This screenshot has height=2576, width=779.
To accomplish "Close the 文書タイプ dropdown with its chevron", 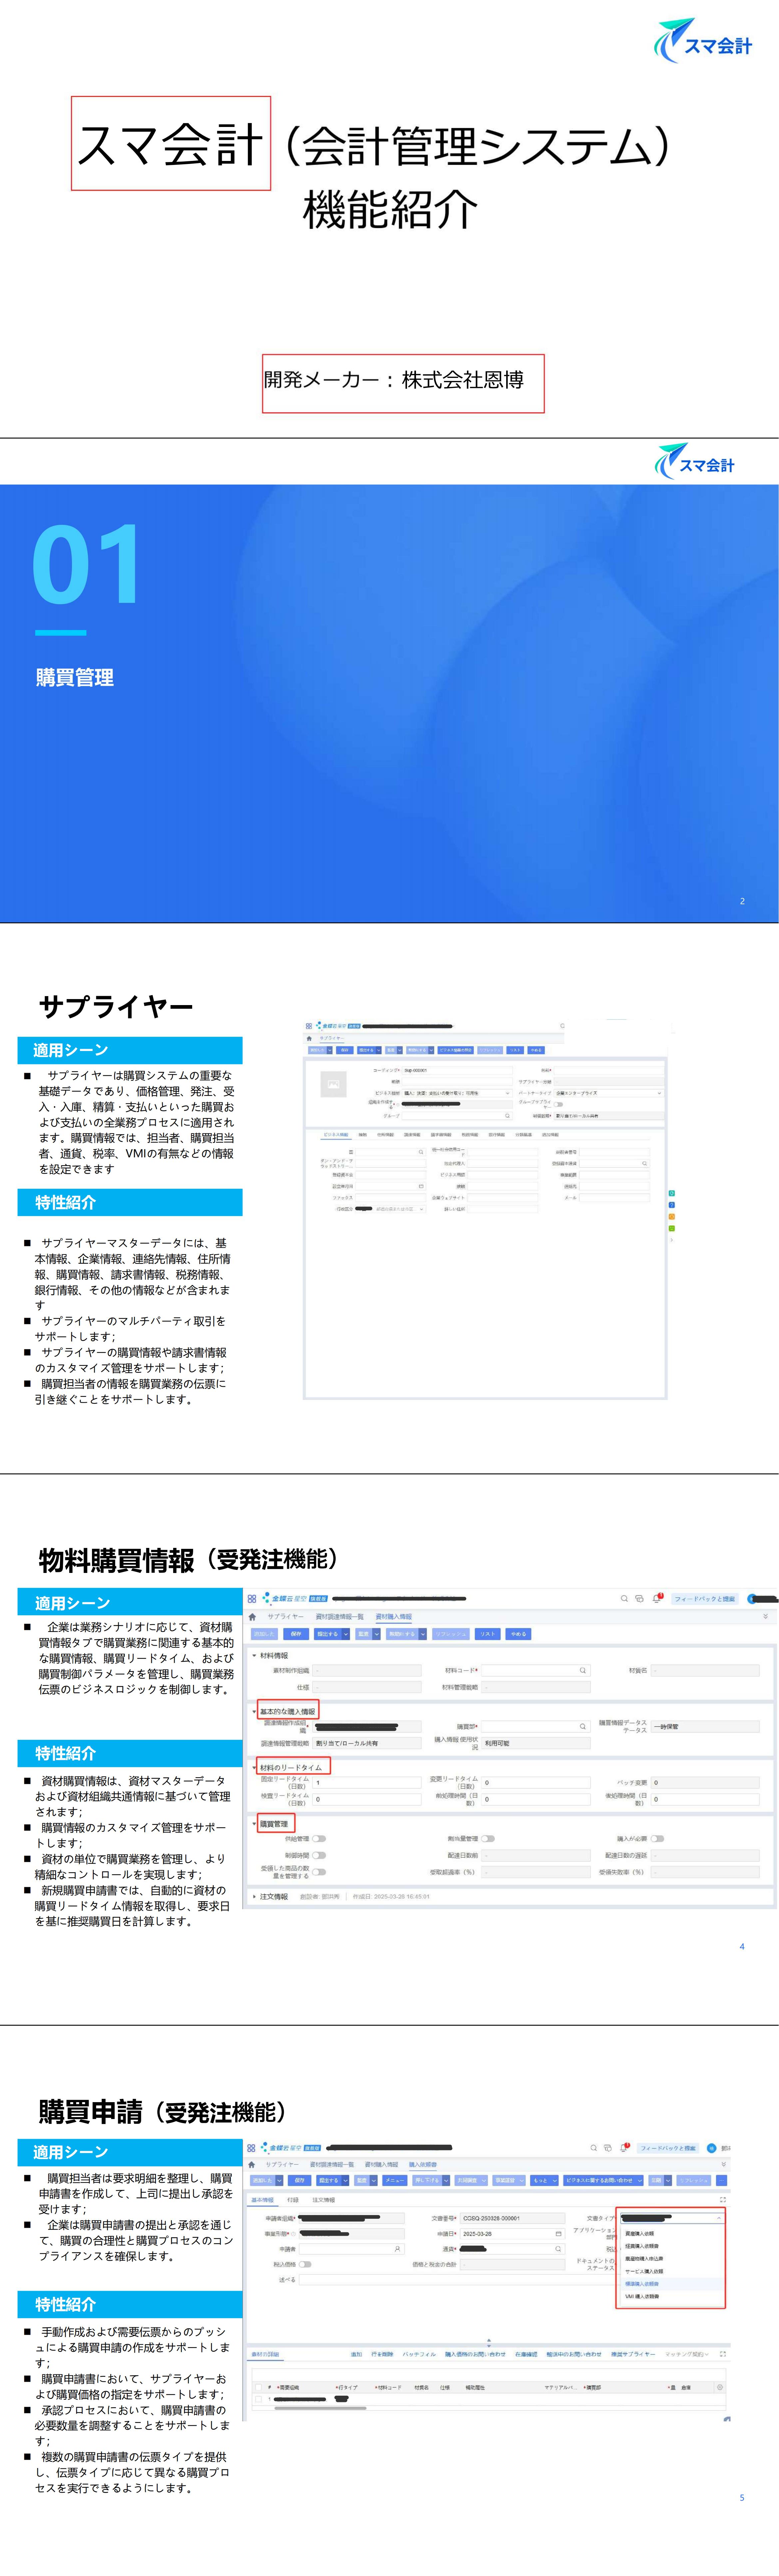I will click(x=719, y=2218).
